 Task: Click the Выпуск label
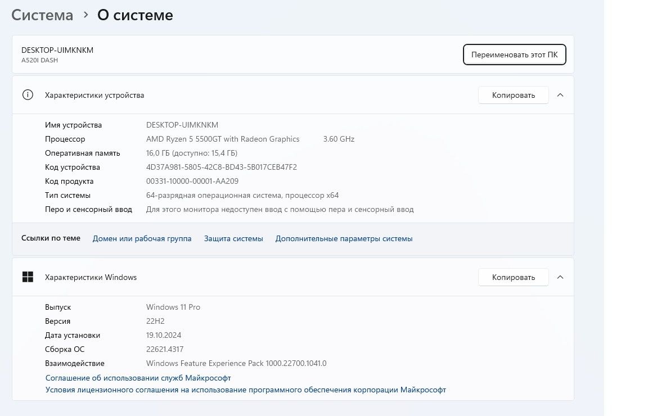point(58,307)
